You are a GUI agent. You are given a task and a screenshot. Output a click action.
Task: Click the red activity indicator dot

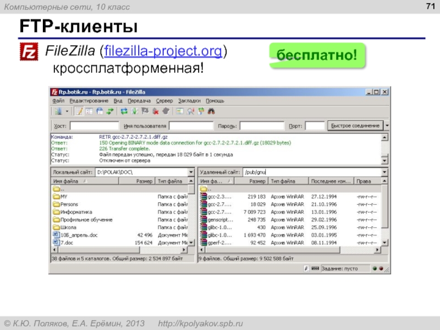pos(381,268)
